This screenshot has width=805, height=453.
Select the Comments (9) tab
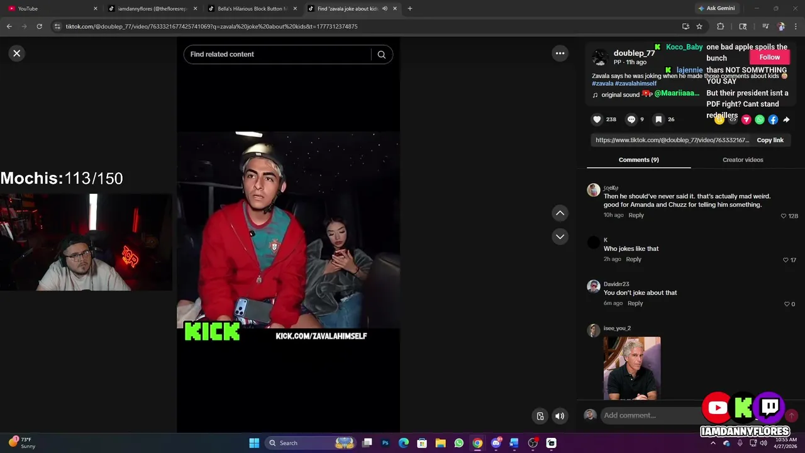coord(638,160)
